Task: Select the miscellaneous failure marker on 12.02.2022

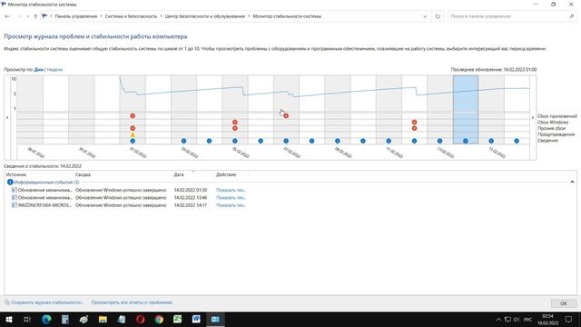Action: [x=414, y=128]
